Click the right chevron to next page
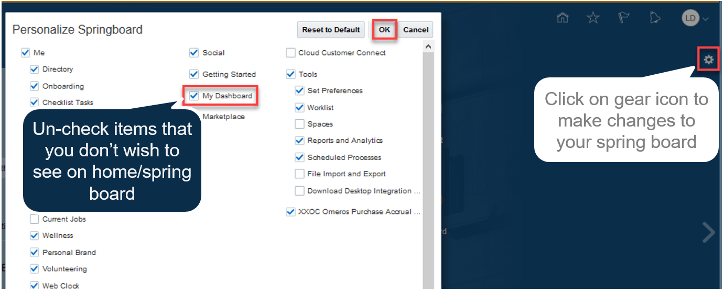Viewport: 724px width, 297px height. (708, 233)
